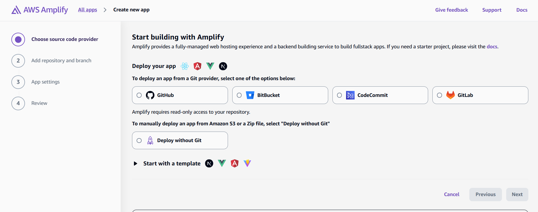Click the GitHub logo in the provider option
538x212 pixels.
tap(150, 95)
